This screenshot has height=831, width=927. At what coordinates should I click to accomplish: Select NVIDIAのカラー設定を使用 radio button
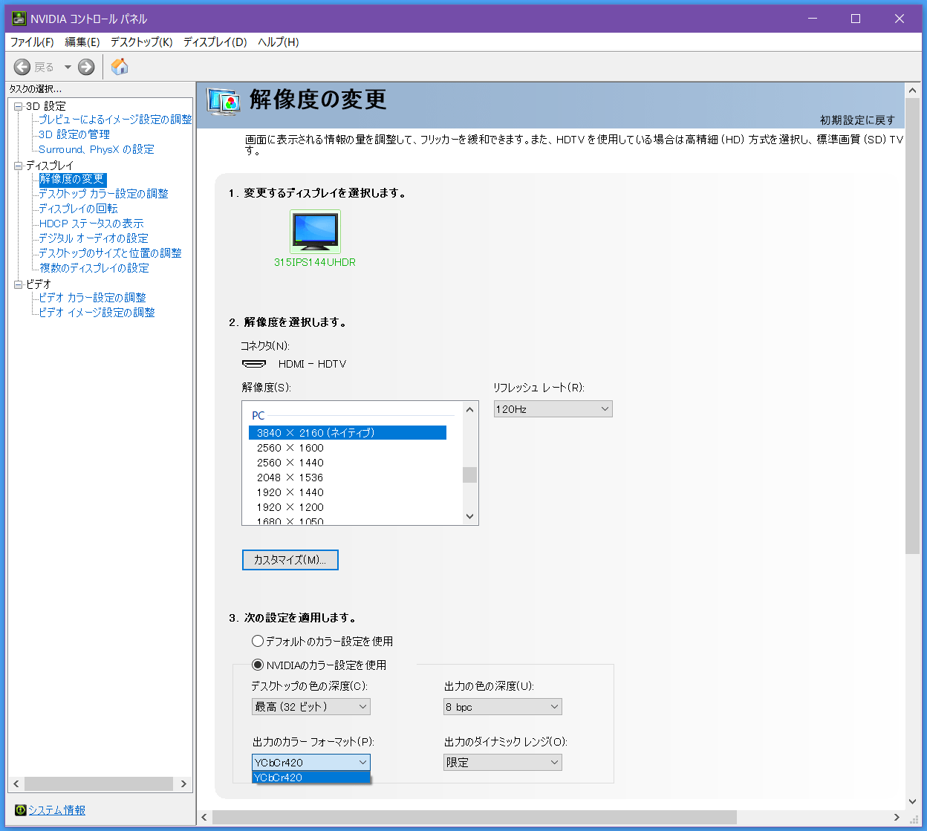coord(258,665)
